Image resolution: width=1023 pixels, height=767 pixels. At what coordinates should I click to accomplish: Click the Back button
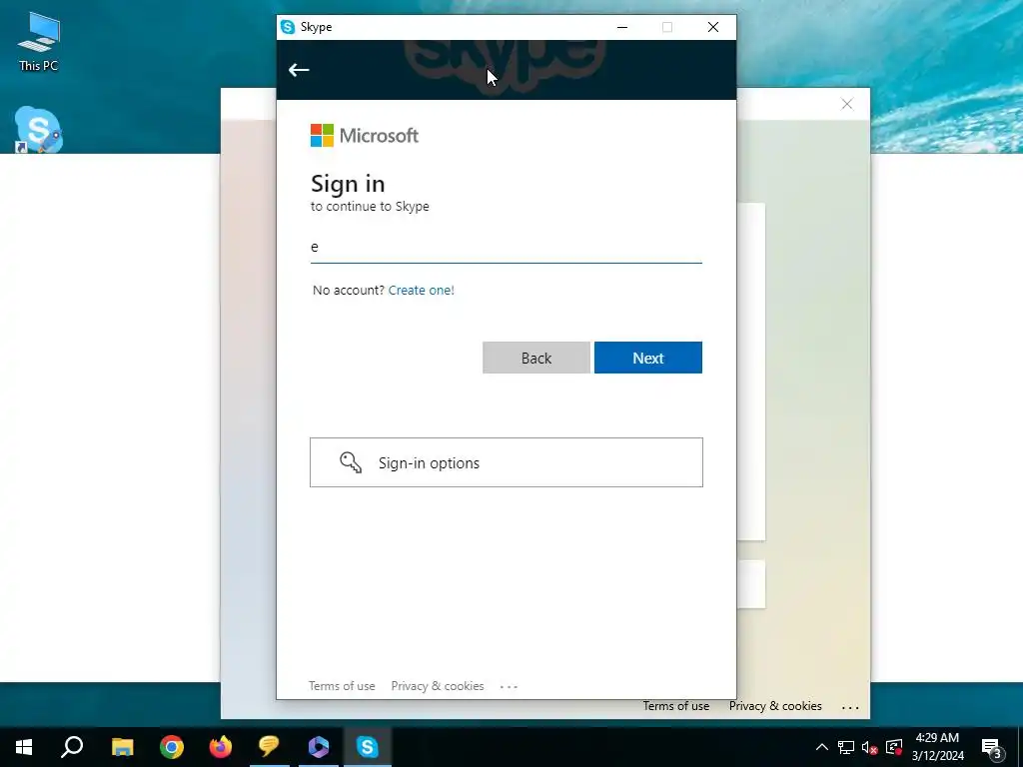(536, 358)
